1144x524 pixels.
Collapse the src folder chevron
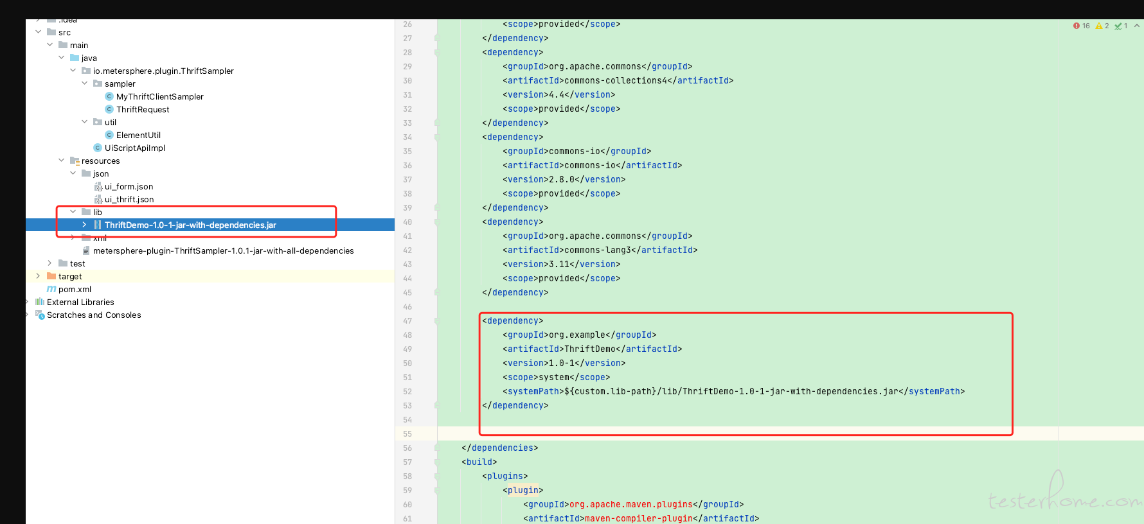click(x=38, y=31)
